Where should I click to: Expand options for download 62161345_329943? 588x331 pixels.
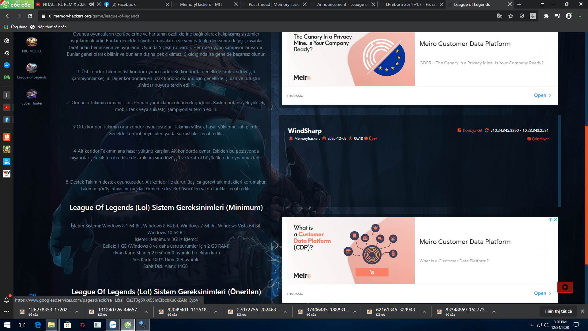point(424,312)
